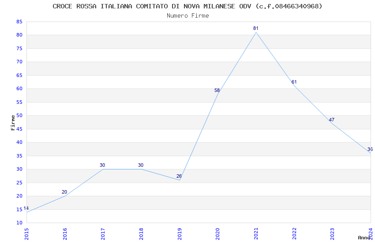Click the data label 30 above 2018
The height and width of the screenshot is (242, 375).
[141, 165]
